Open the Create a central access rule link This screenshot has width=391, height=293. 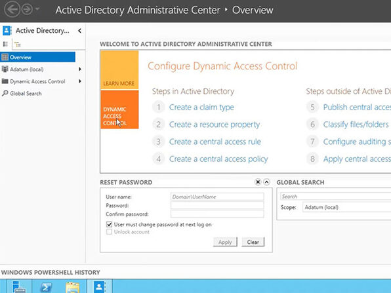[215, 142]
